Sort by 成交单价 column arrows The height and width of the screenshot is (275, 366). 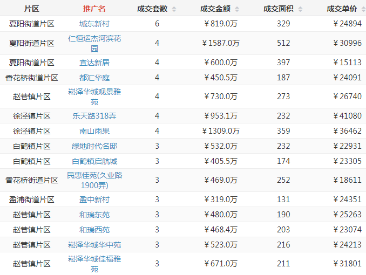click(x=363, y=9)
